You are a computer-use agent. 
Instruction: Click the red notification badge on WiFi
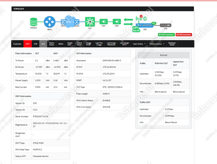coord(141,16)
